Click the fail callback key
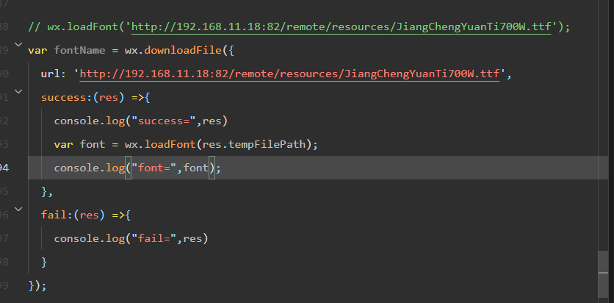Image resolution: width=614 pixels, height=303 pixels. 54,215
